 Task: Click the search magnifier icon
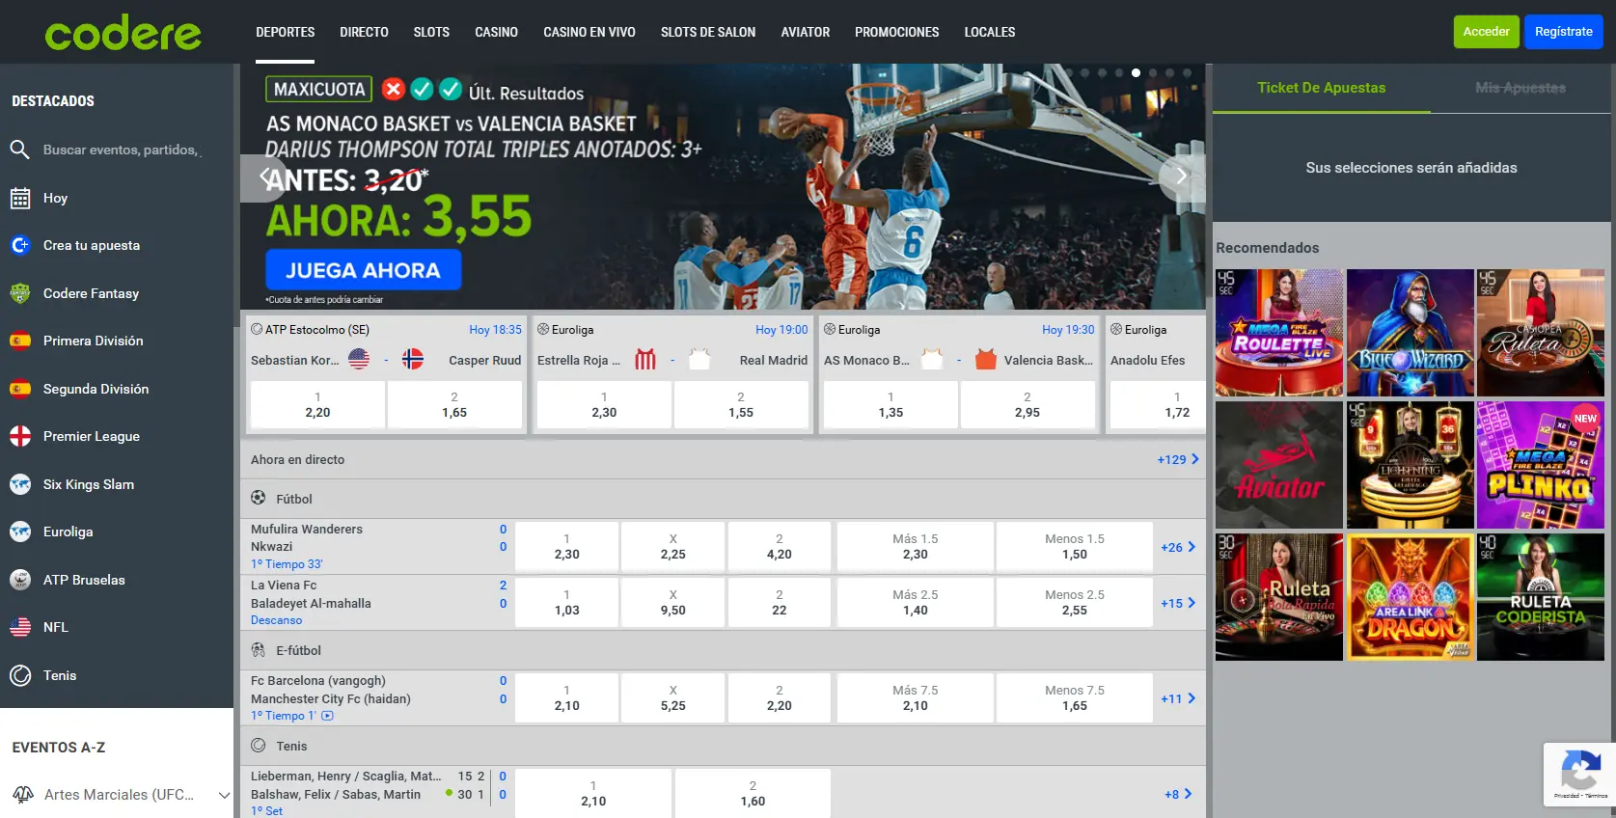[x=19, y=150]
